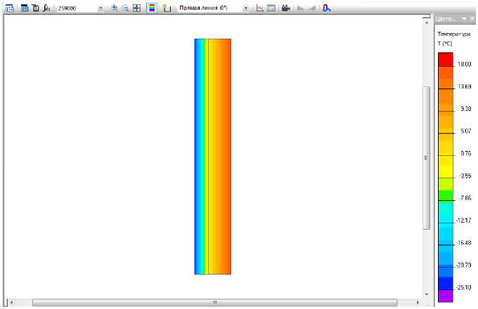Click the blue-red curve icon
The width and height of the screenshot is (478, 309).
pos(326,8)
